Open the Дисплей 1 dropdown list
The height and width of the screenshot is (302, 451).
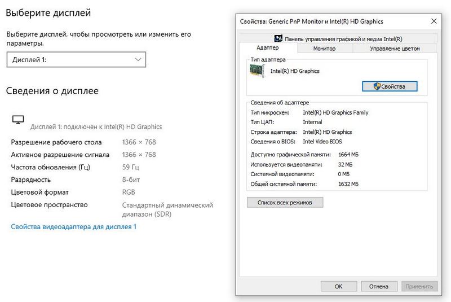pyautogui.click(x=76, y=59)
